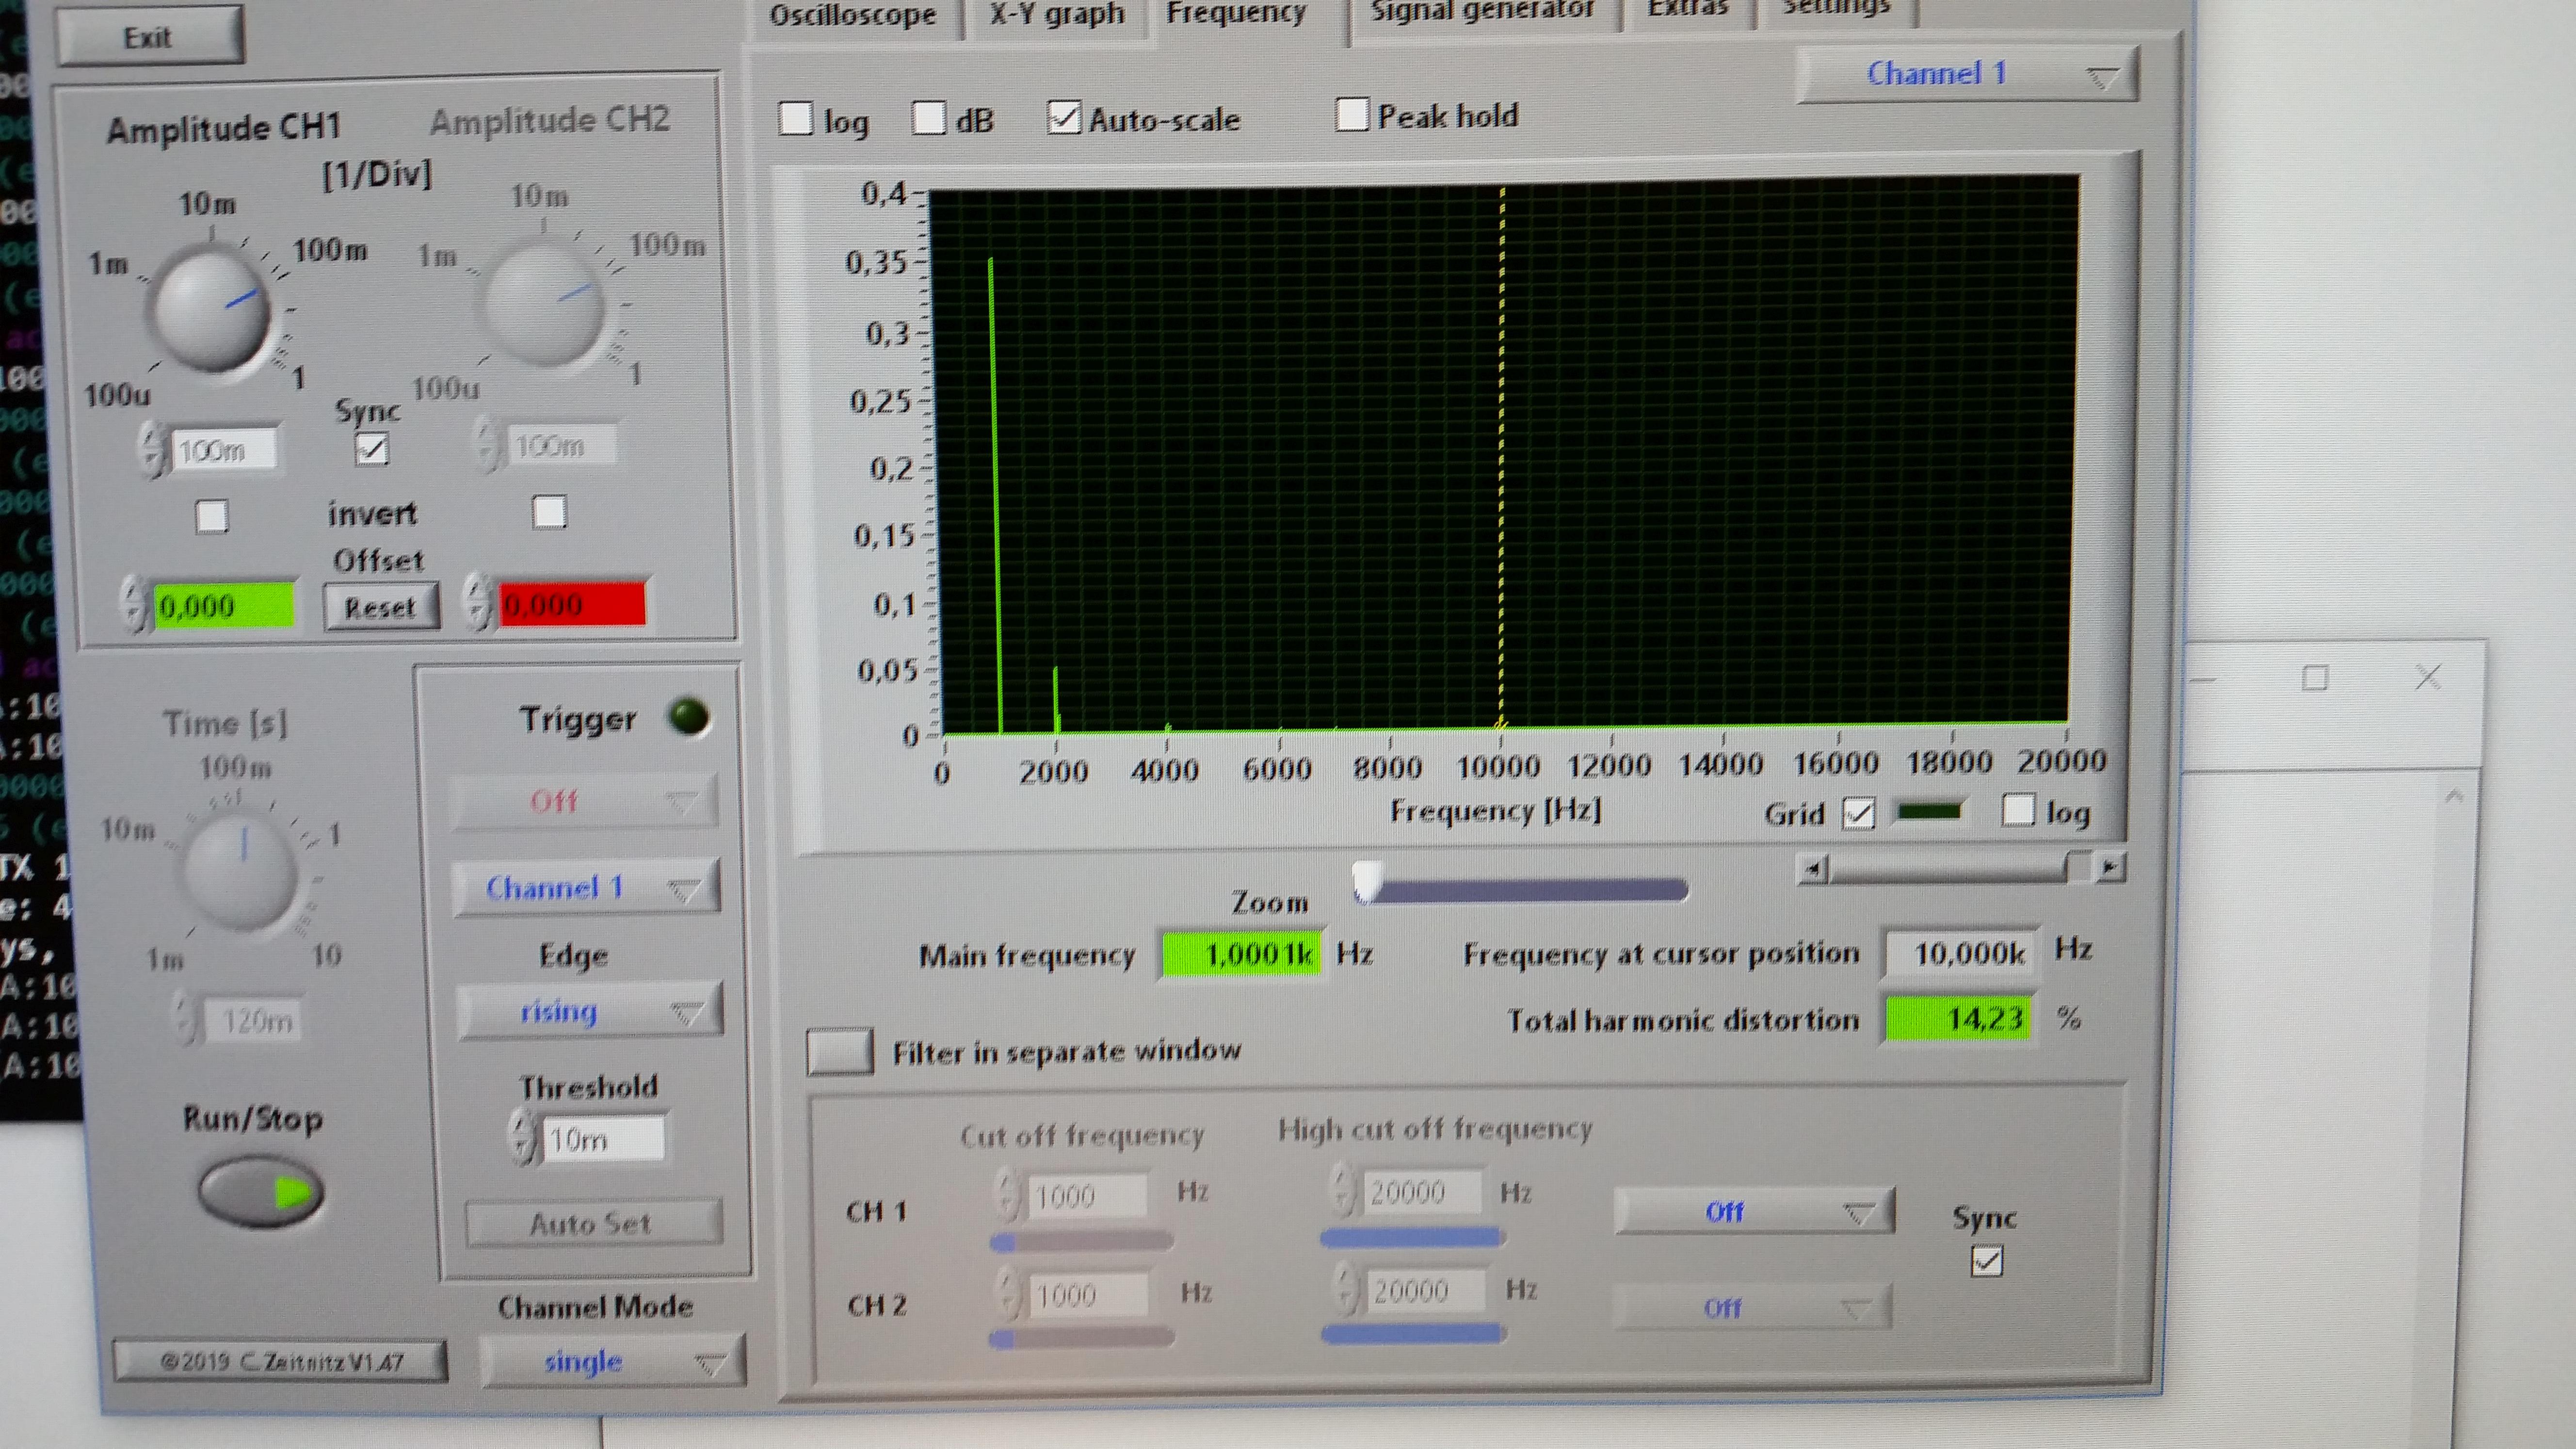The height and width of the screenshot is (1449, 2576).
Task: Click the Zoom slider handle
Action: click(x=1367, y=881)
